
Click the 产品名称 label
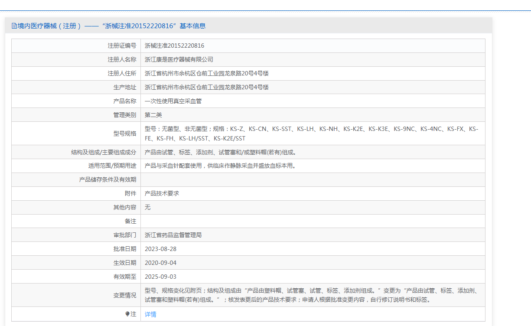[125, 101]
